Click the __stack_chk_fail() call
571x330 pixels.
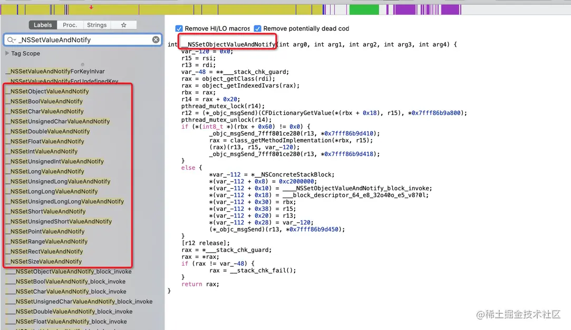click(x=262, y=270)
